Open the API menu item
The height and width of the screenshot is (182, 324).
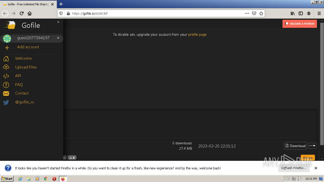(18, 76)
